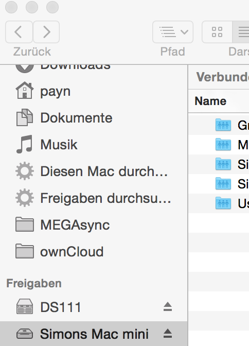
Task: Open the Freigaben durchsuchen saved search
Action: click(94, 198)
